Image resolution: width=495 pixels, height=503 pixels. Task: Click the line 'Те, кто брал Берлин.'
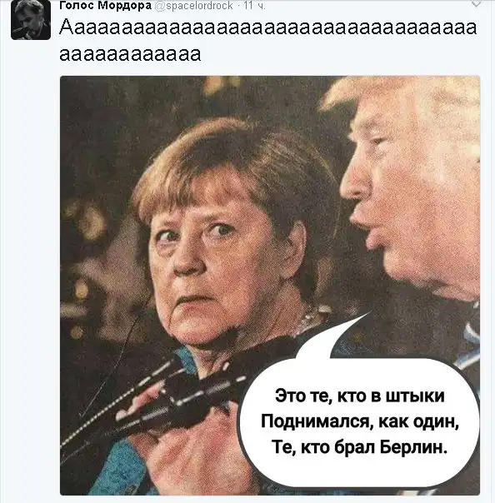tap(359, 446)
